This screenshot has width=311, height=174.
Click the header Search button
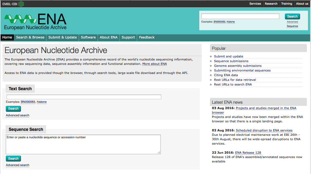click(292, 16)
